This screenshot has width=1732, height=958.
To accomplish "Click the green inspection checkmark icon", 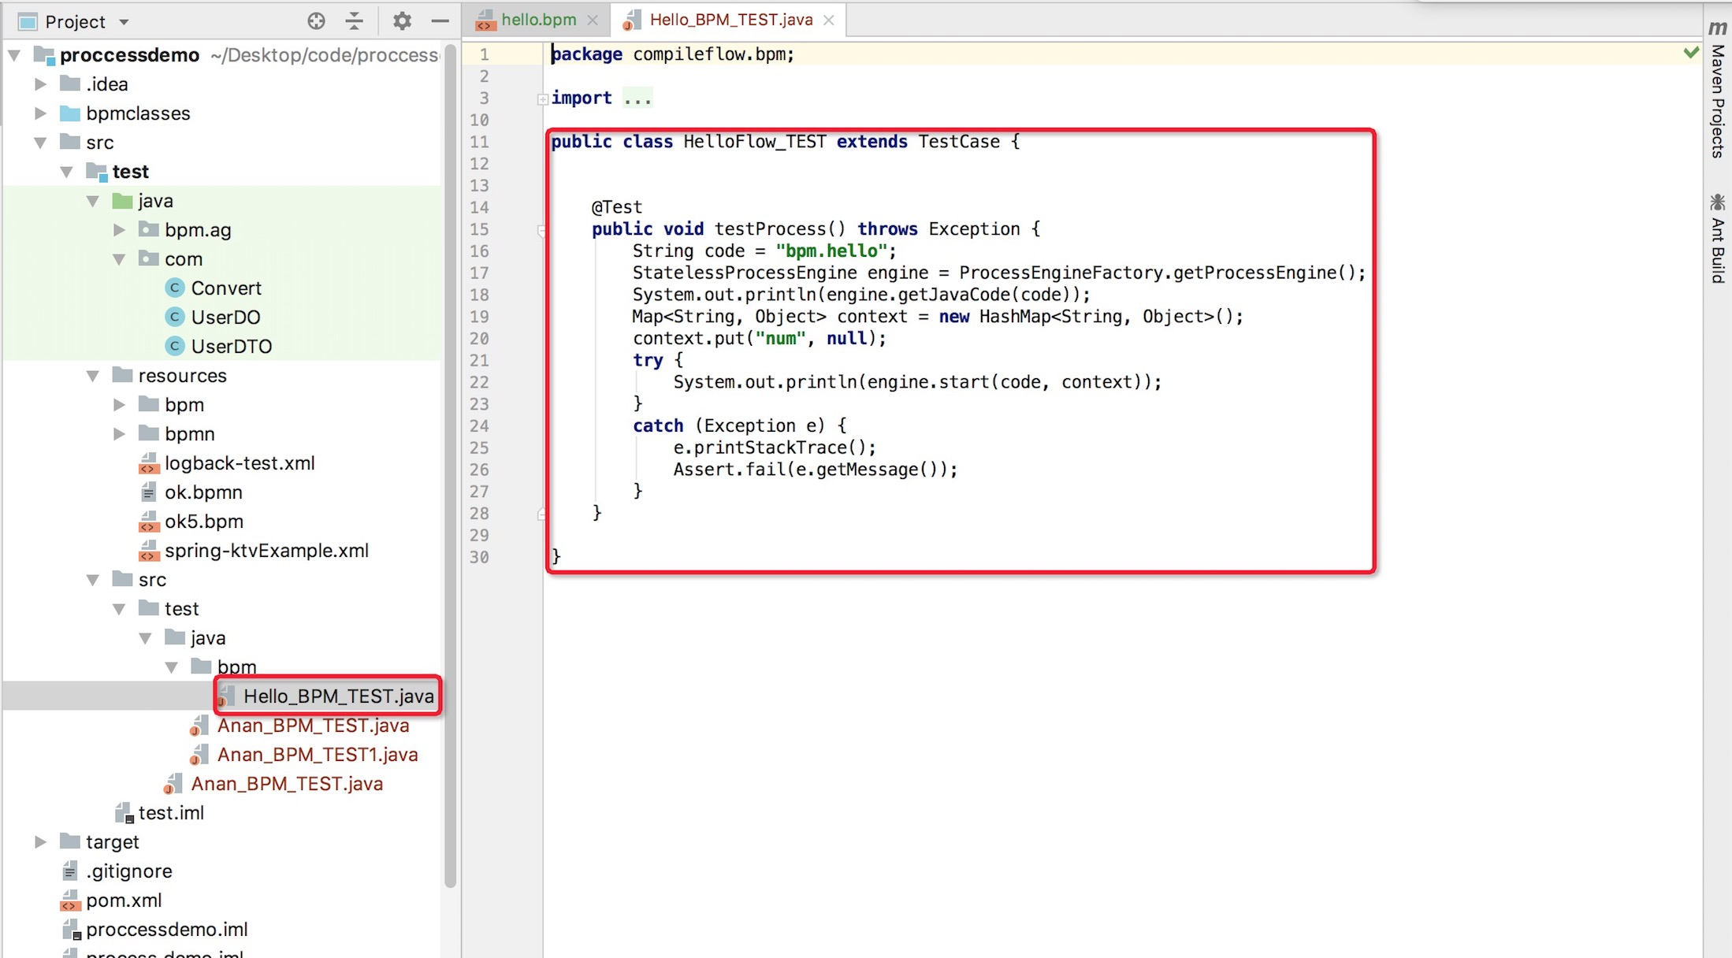I will (1691, 53).
